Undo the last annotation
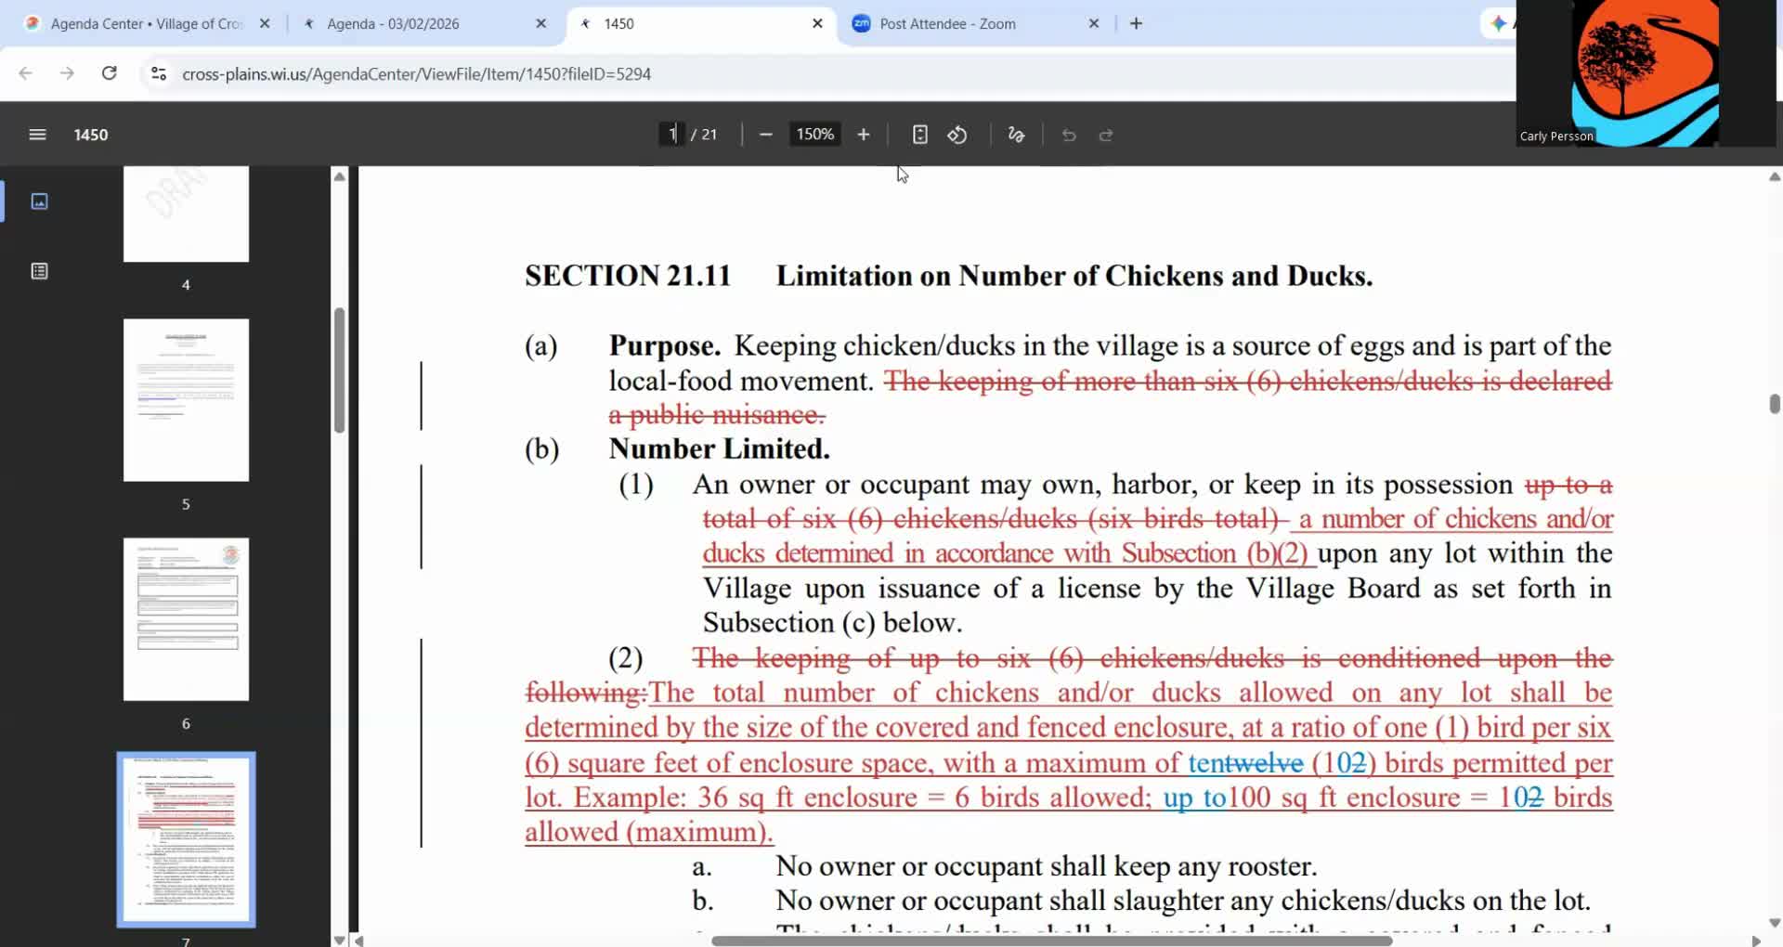The width and height of the screenshot is (1783, 947). pyautogui.click(x=1069, y=135)
